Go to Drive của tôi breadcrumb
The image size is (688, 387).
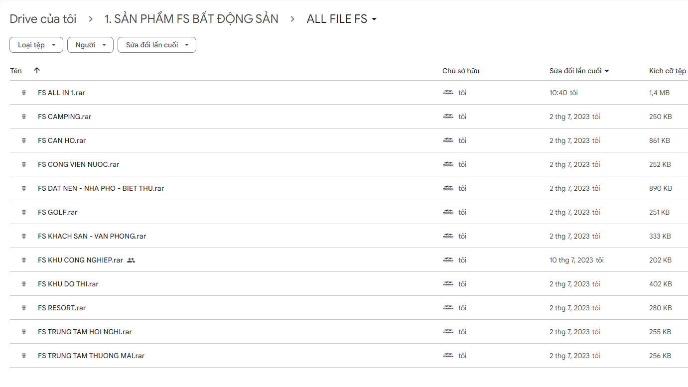(43, 19)
